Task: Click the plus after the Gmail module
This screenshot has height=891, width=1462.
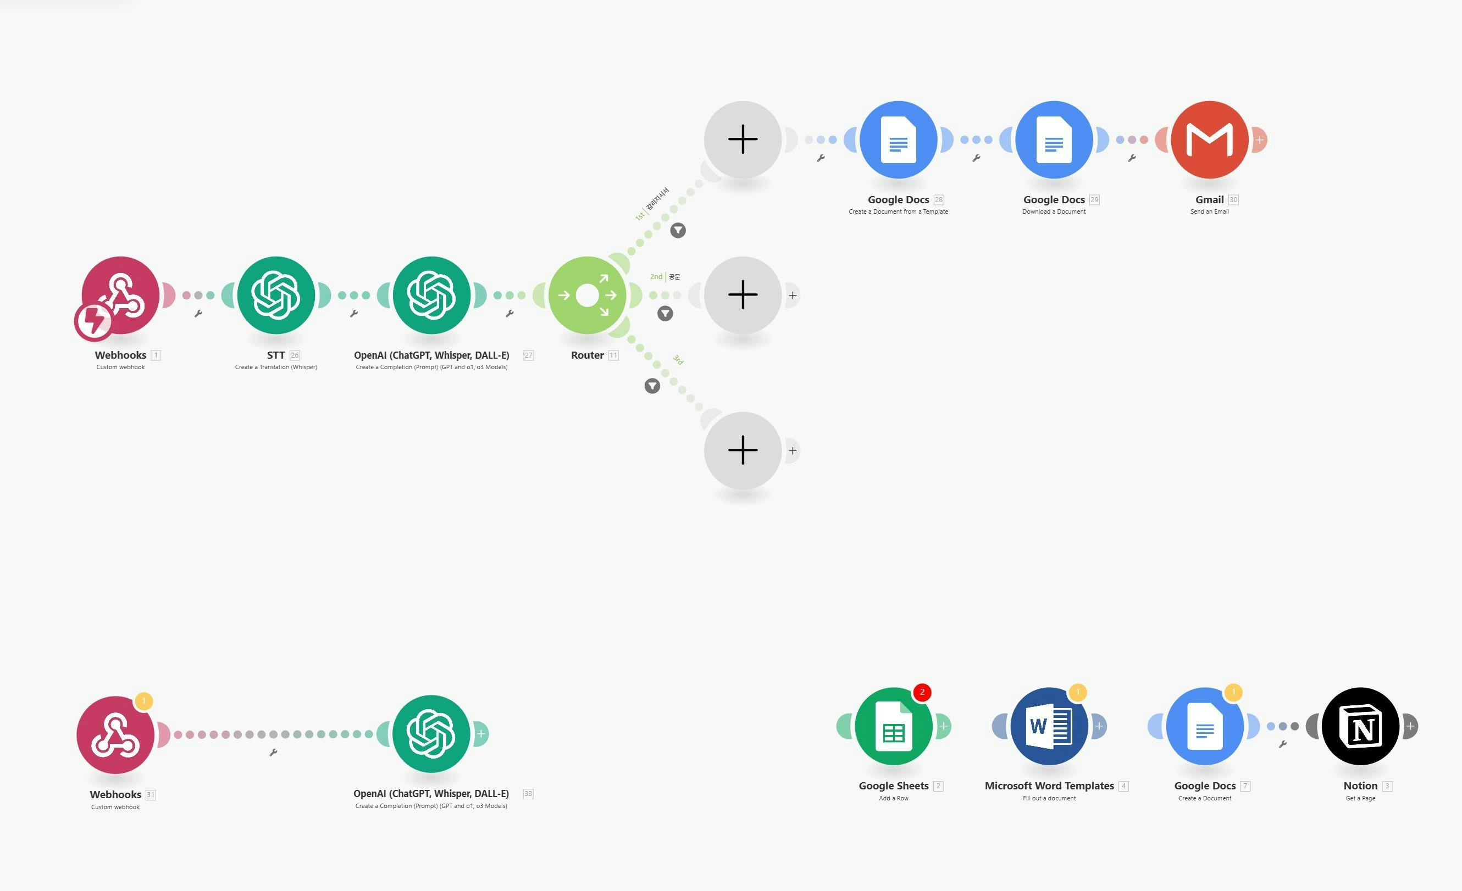Action: coord(1259,140)
